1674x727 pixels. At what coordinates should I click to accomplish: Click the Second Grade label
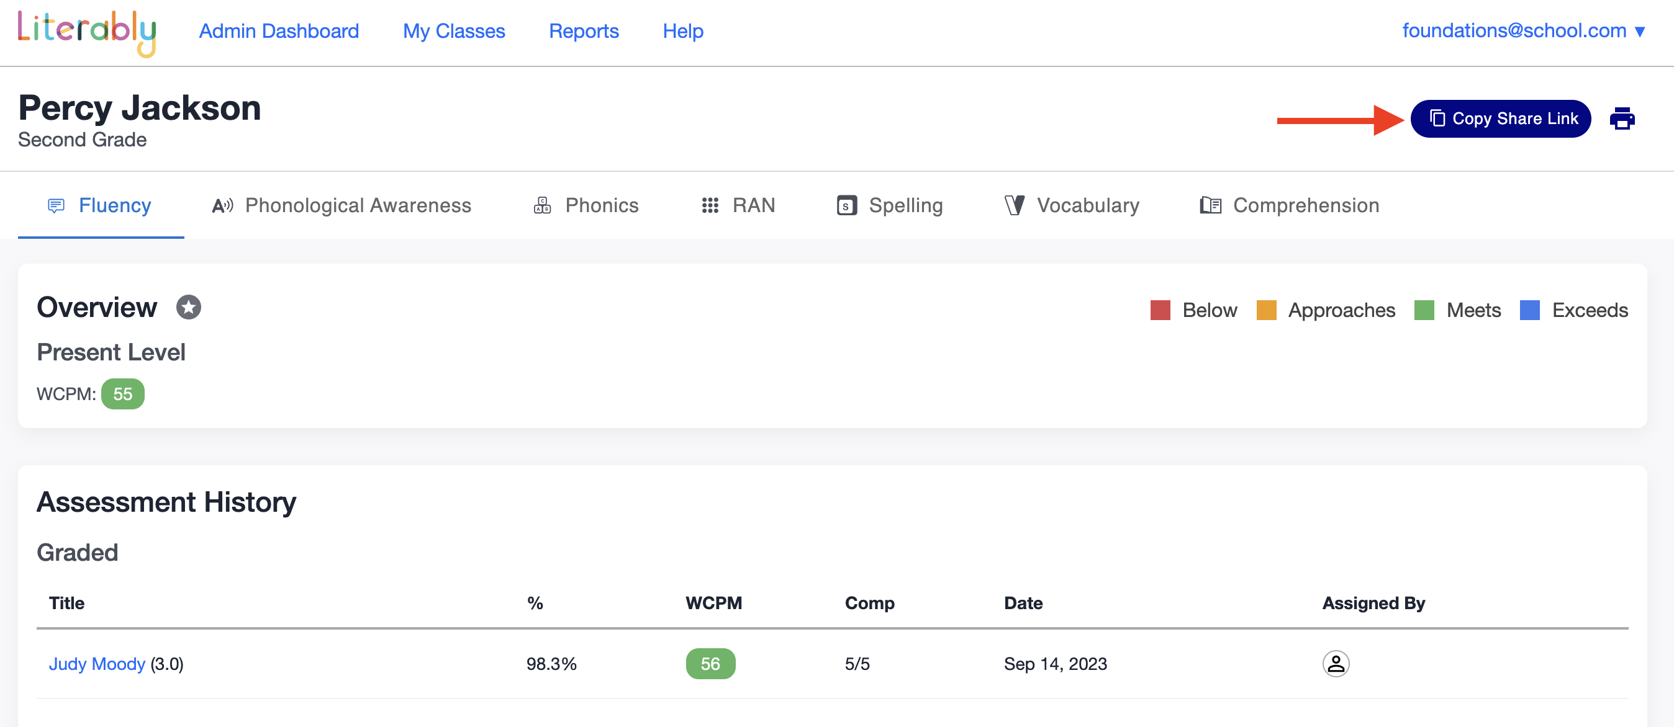(83, 140)
